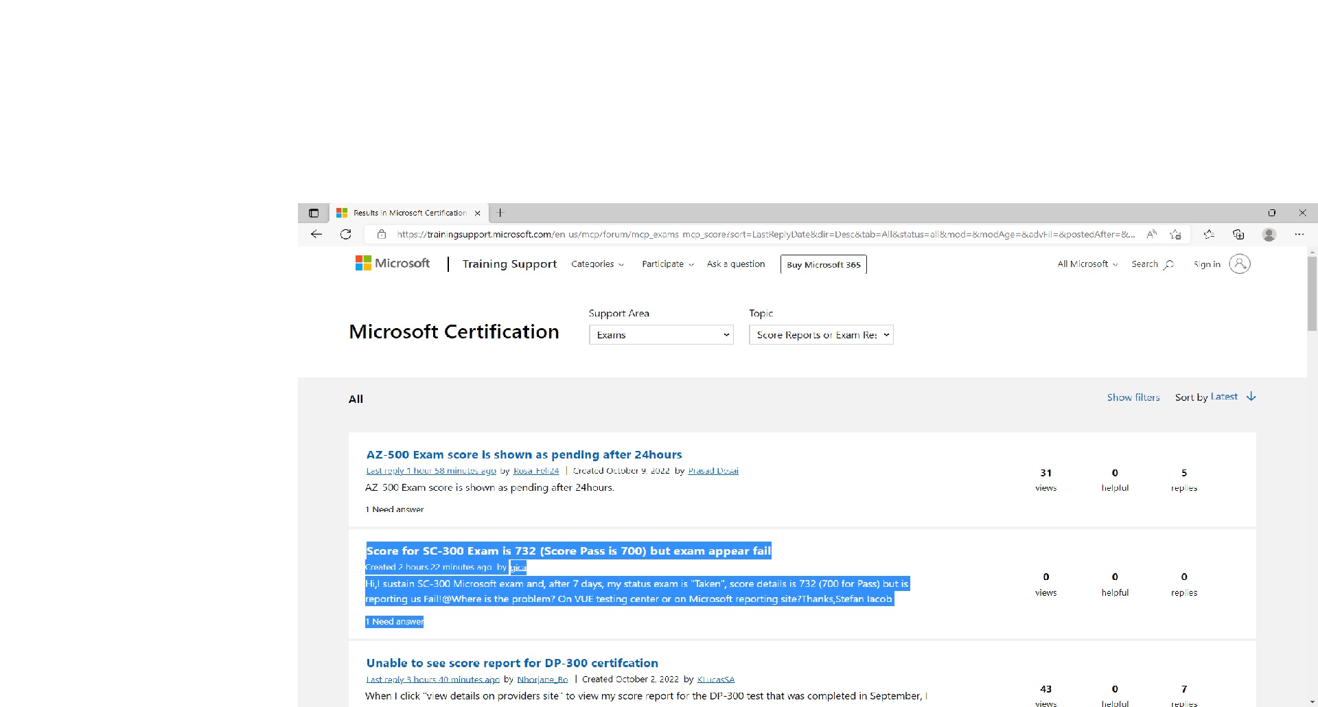This screenshot has width=1318, height=707.
Task: Click '1 Need answer' under SC-300 thread
Action: click(395, 622)
